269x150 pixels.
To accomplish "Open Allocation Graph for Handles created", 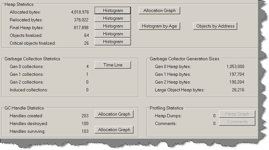I will click(x=114, y=114).
